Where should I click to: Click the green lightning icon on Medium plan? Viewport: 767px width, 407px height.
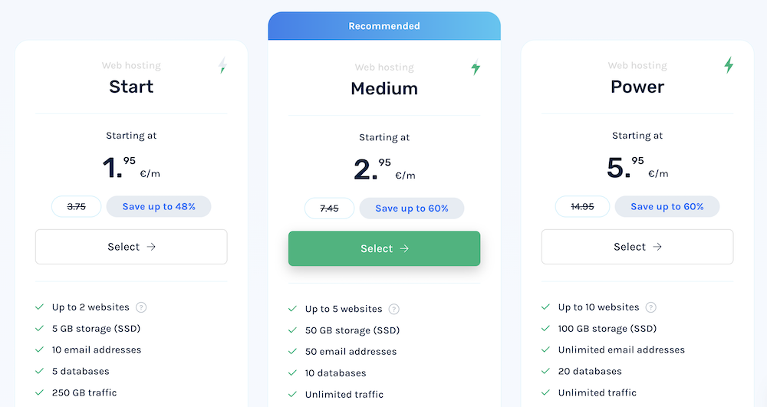click(x=476, y=67)
